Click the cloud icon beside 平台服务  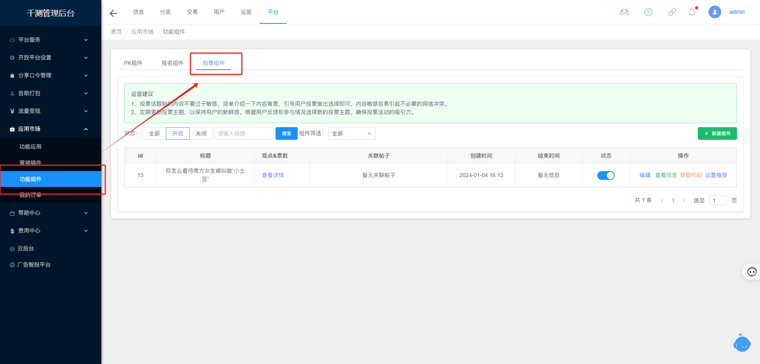12,40
